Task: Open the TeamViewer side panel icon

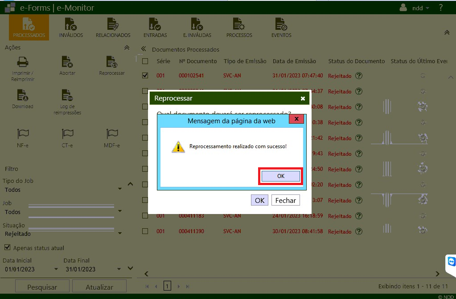Action: (x=451, y=262)
